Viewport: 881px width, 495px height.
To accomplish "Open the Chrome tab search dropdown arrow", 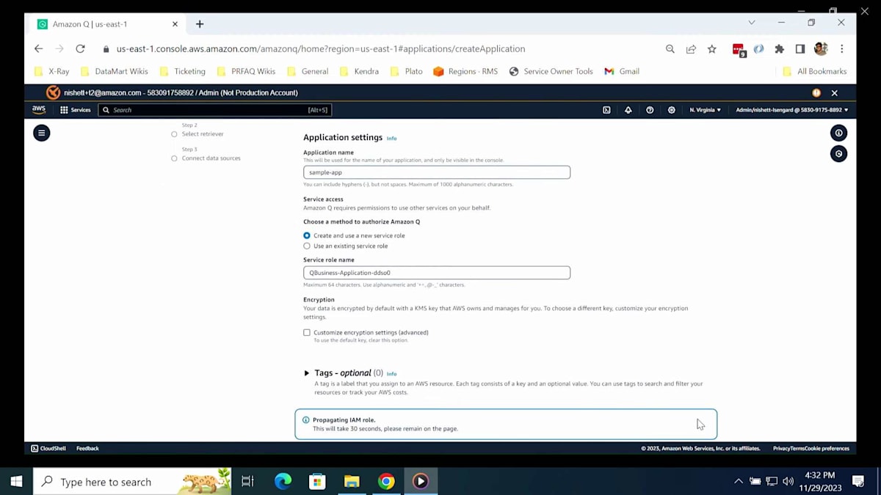I will pos(751,23).
